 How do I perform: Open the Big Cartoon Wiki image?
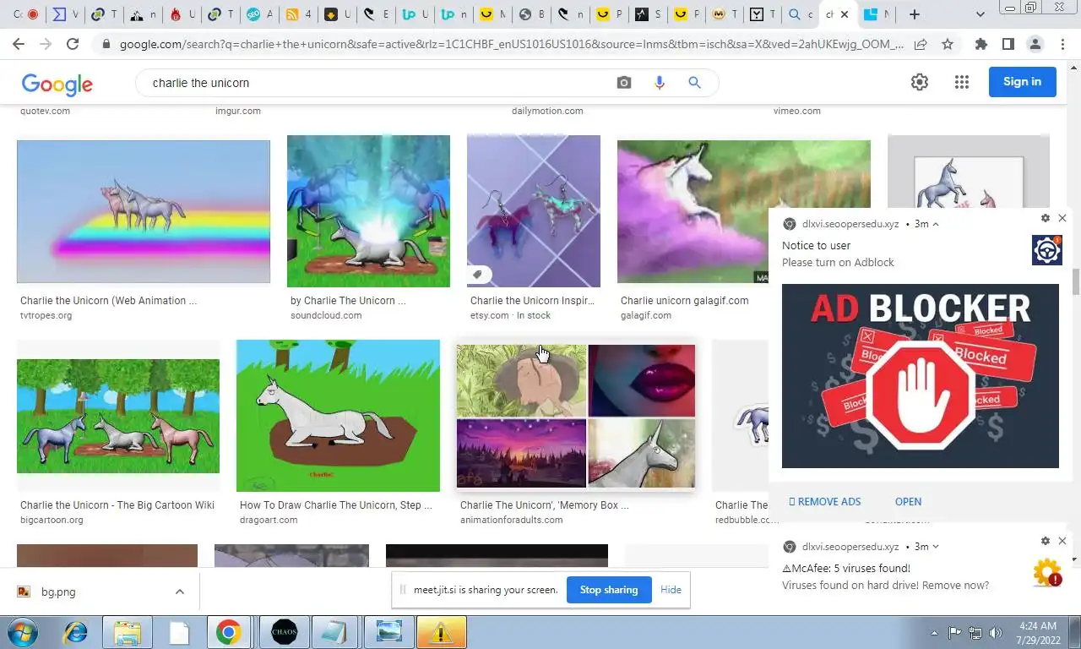click(118, 416)
